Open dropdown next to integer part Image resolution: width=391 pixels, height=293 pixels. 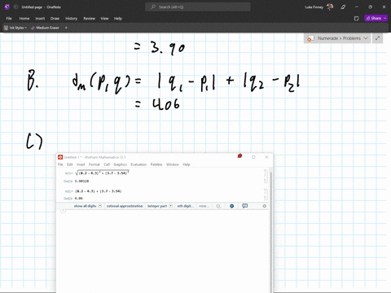pyautogui.click(x=170, y=206)
